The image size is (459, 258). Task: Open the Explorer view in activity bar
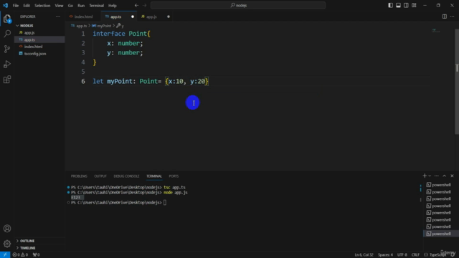click(7, 19)
